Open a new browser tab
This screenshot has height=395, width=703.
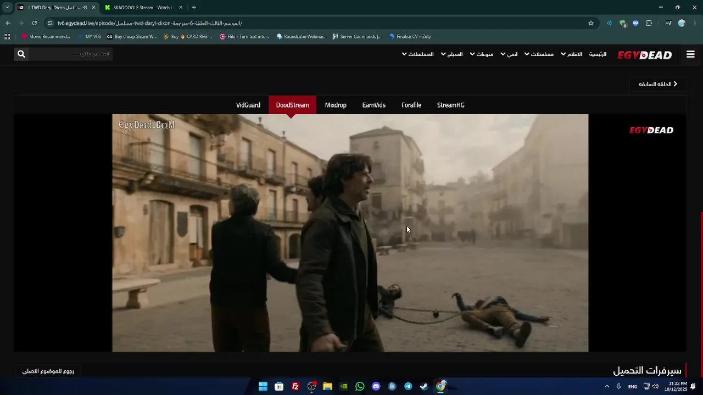pyautogui.click(x=194, y=8)
